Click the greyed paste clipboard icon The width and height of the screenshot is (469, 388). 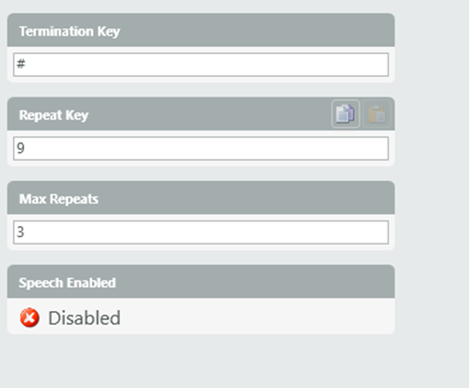coord(377,113)
